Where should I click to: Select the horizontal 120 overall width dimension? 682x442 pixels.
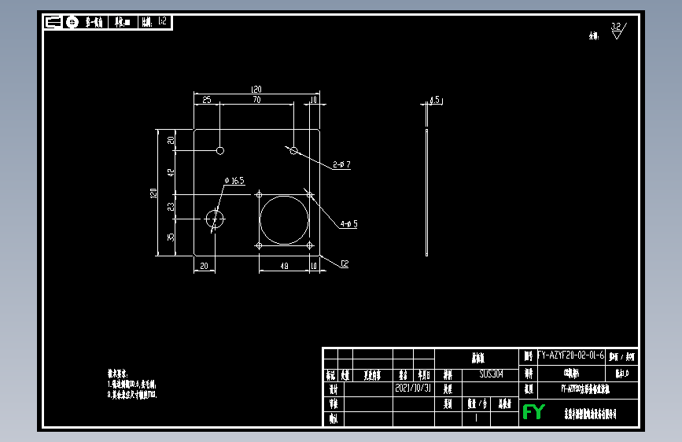click(x=256, y=89)
